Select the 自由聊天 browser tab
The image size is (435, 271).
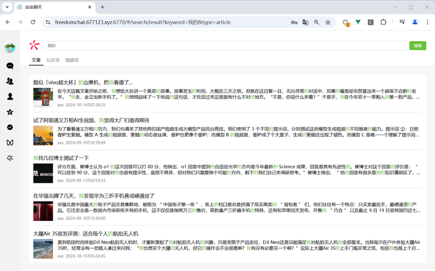tap(54, 7)
